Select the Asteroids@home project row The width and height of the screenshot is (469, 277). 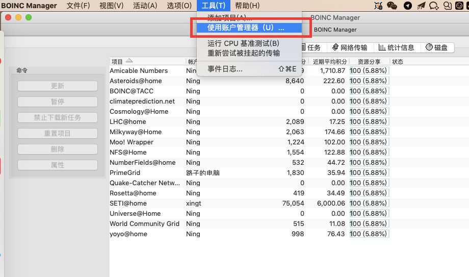(x=289, y=81)
